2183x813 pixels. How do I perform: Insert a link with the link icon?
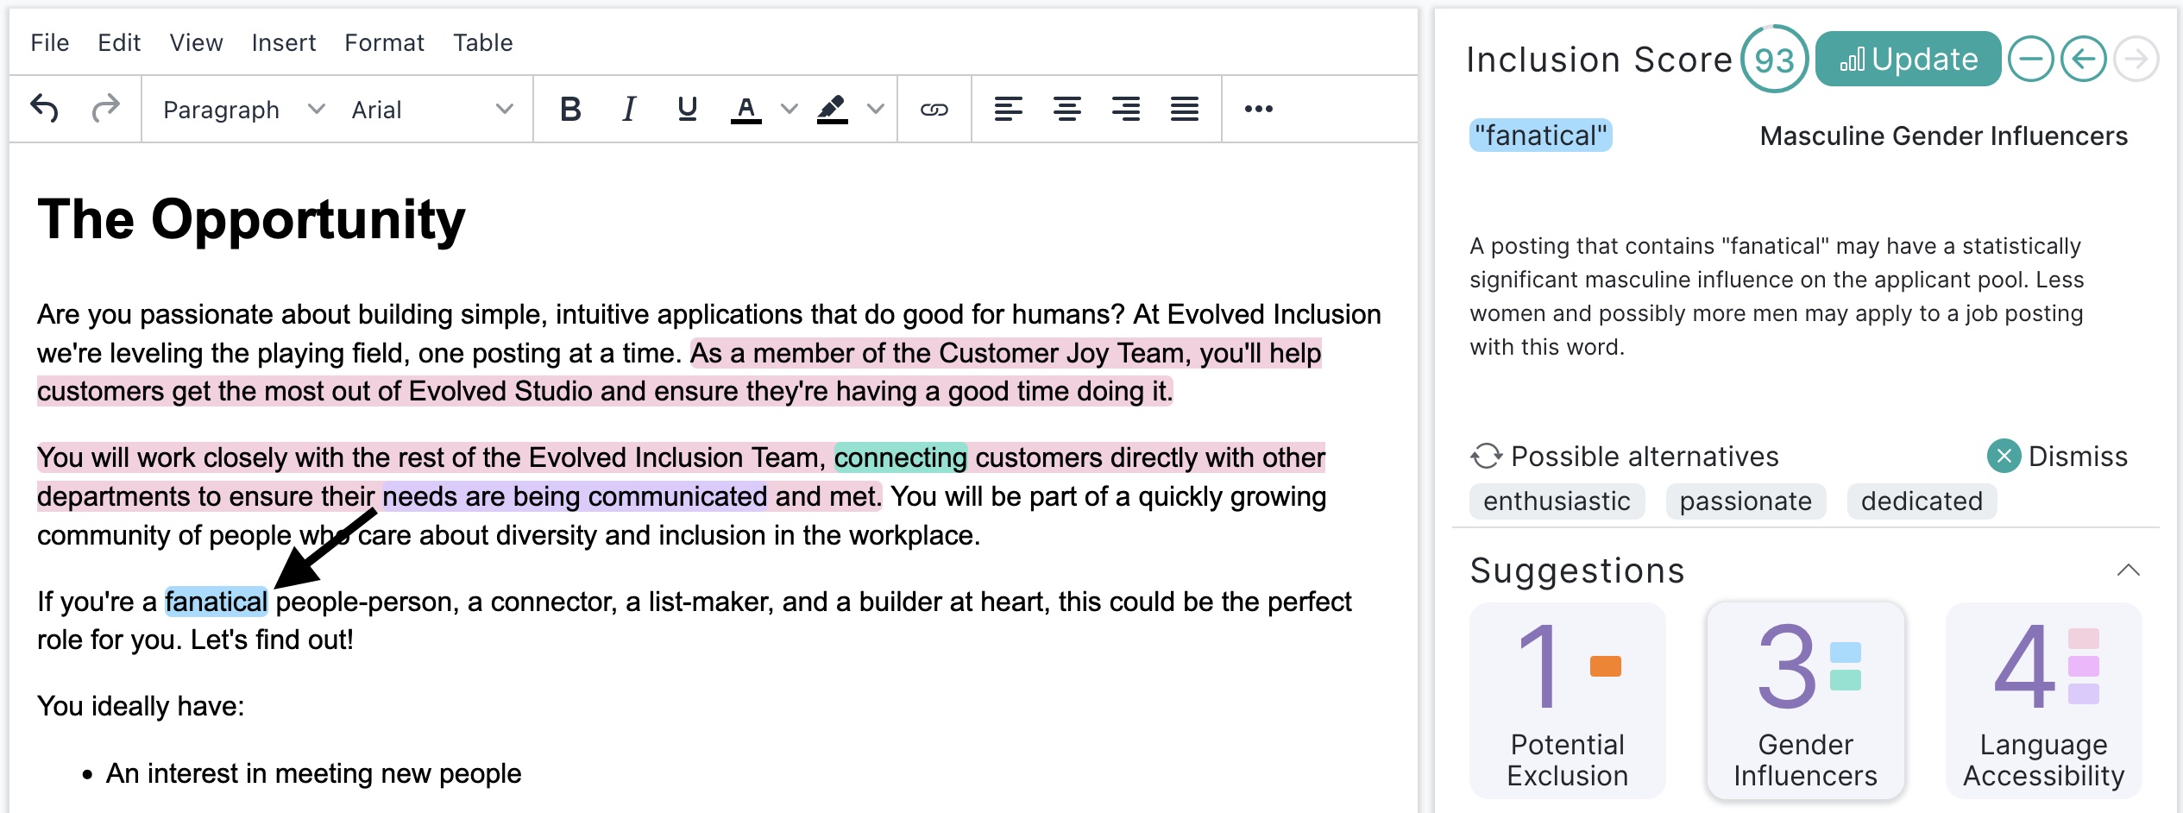tap(934, 109)
